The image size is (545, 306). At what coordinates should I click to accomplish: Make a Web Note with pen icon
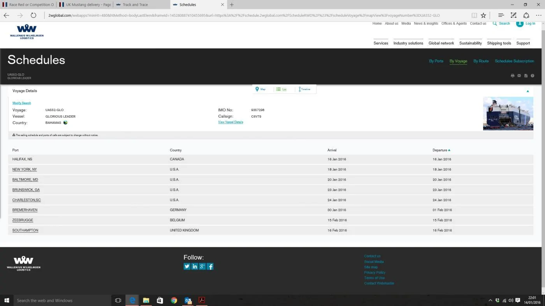click(x=513, y=16)
